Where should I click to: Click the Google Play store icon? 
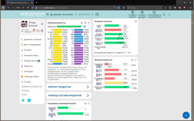23,100
